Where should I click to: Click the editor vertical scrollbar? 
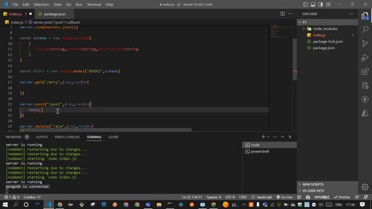point(295,59)
